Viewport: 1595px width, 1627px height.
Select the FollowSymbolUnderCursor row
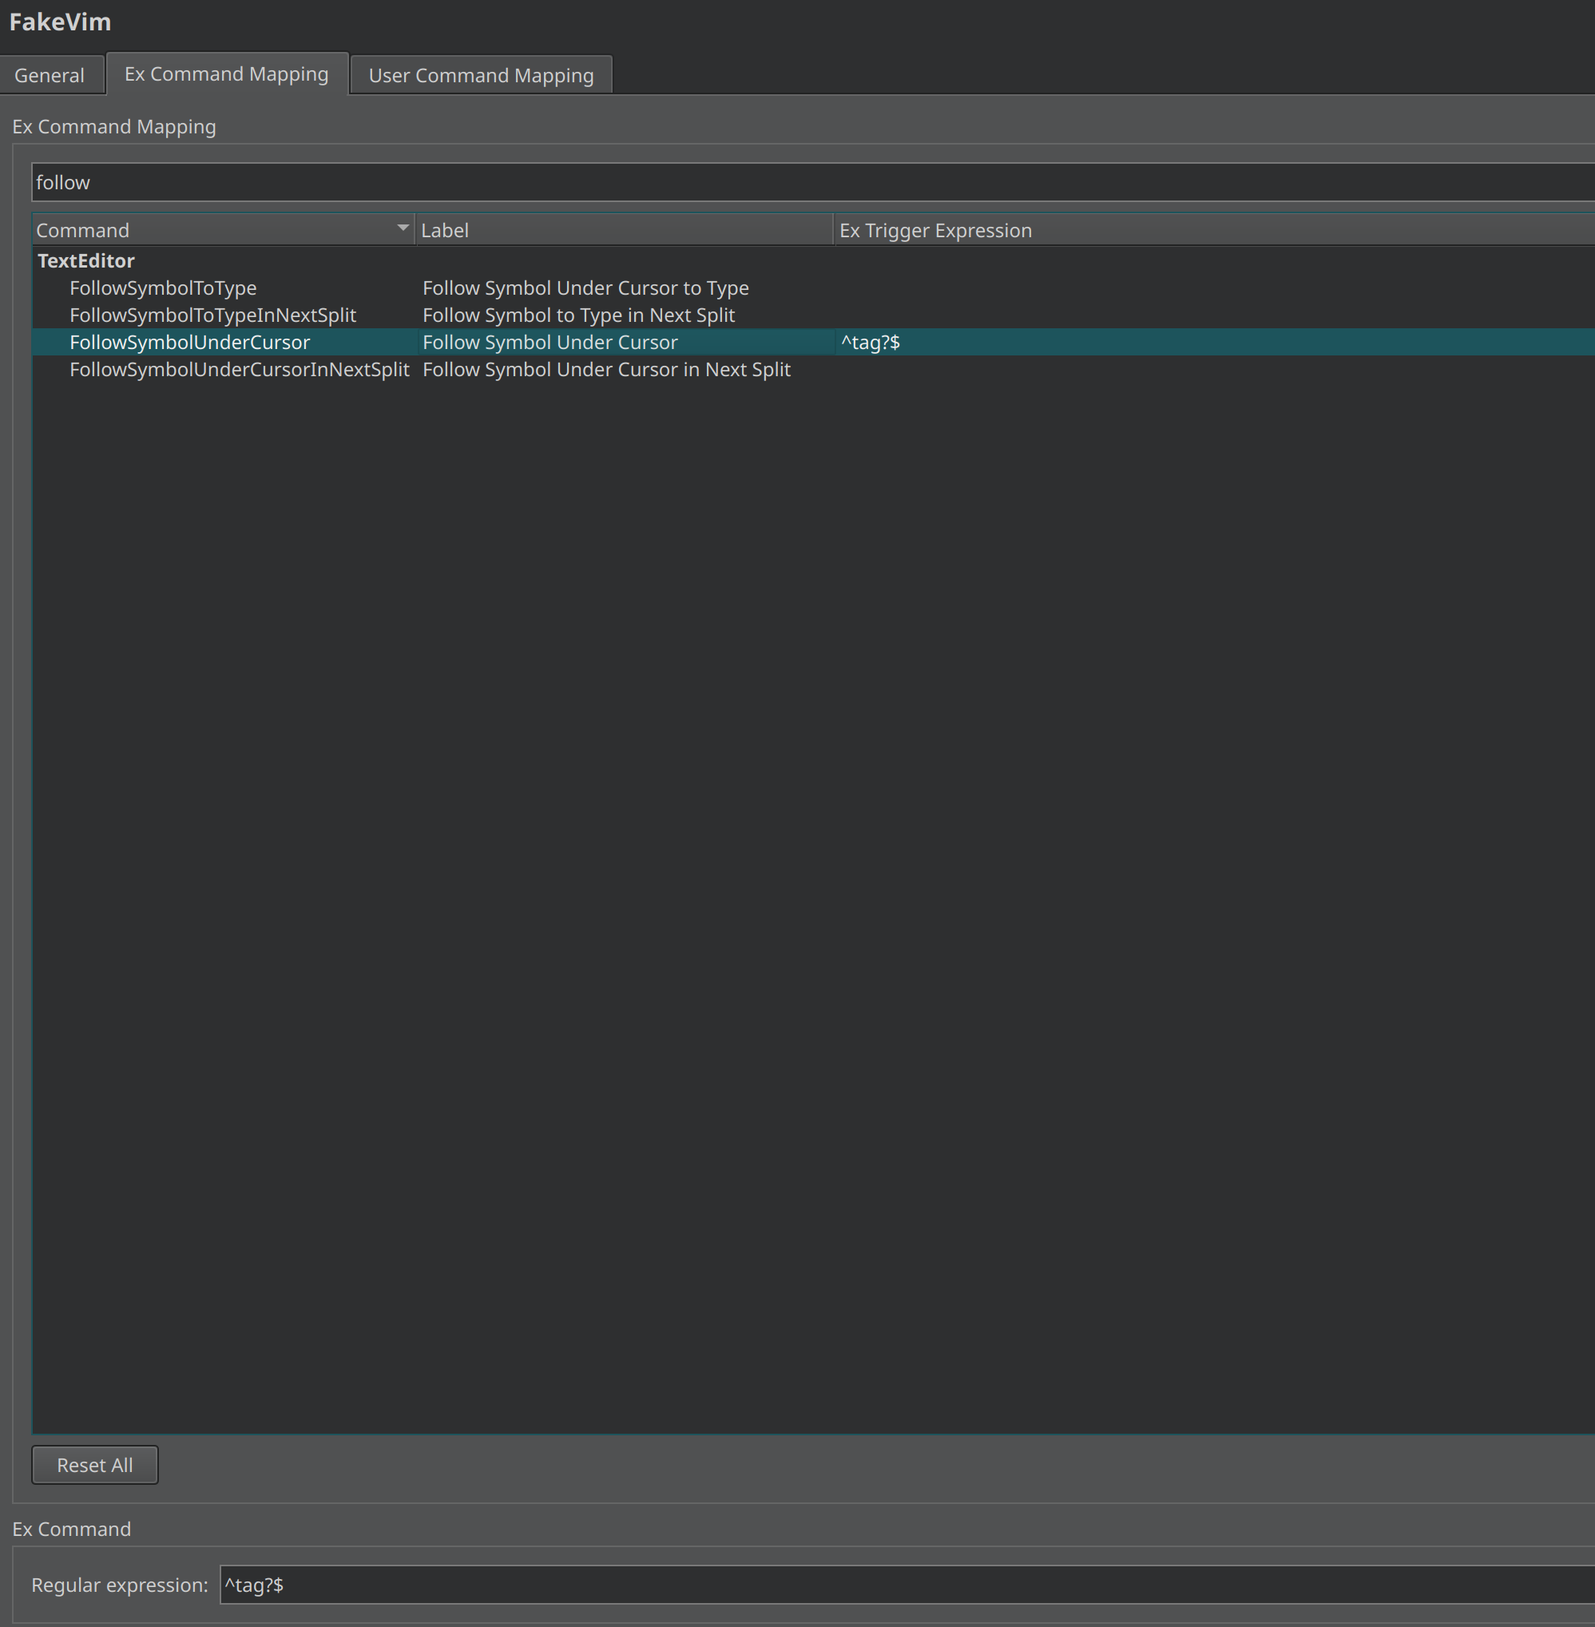(190, 342)
